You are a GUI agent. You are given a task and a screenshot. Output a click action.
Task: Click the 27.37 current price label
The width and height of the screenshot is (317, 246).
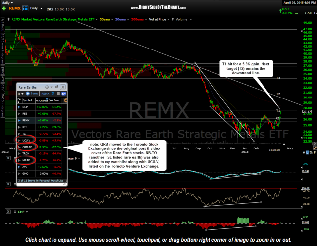[x=307, y=112]
